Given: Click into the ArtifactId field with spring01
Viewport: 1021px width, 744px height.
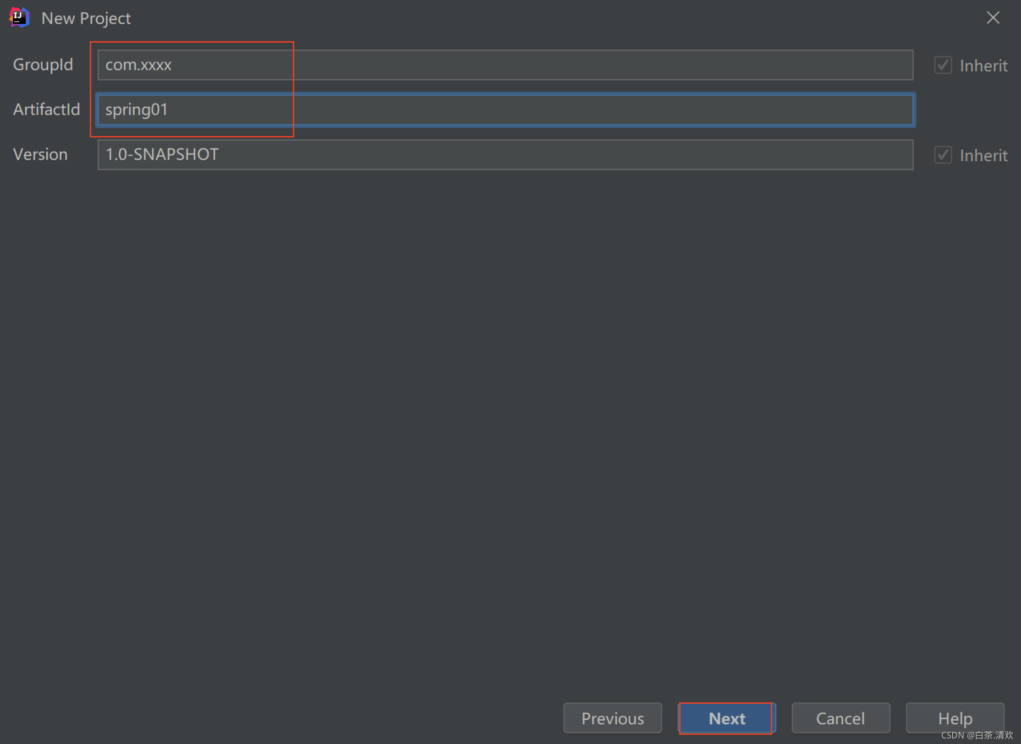Looking at the screenshot, I should pyautogui.click(x=504, y=110).
